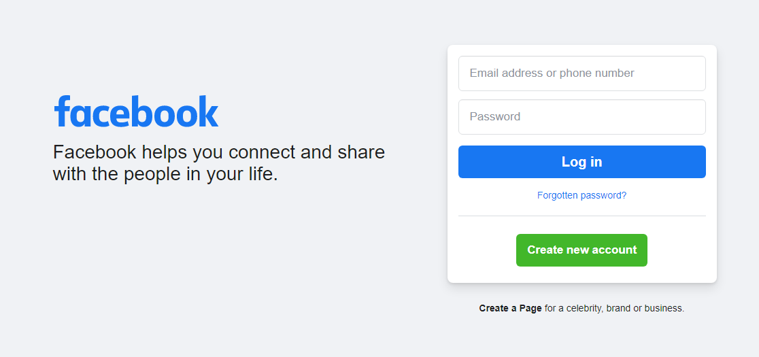Focus the Email address or phone number field

tap(582, 73)
